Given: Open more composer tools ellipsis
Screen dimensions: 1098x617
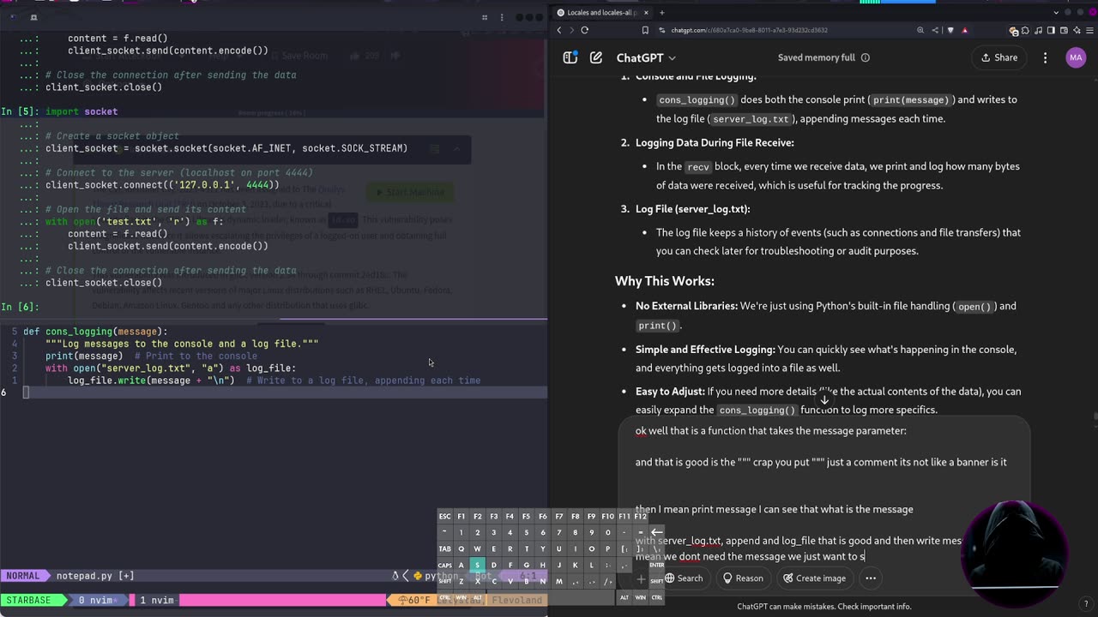Looking at the screenshot, I should point(871,578).
